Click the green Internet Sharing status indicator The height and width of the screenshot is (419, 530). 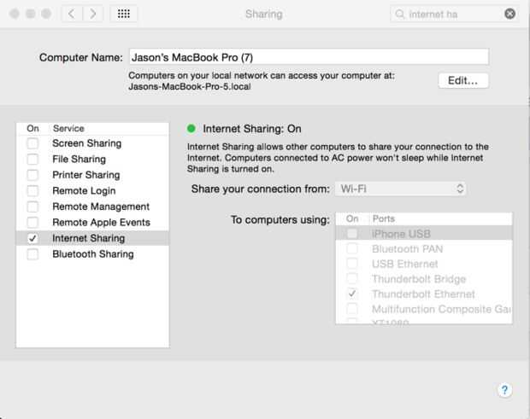(x=191, y=129)
